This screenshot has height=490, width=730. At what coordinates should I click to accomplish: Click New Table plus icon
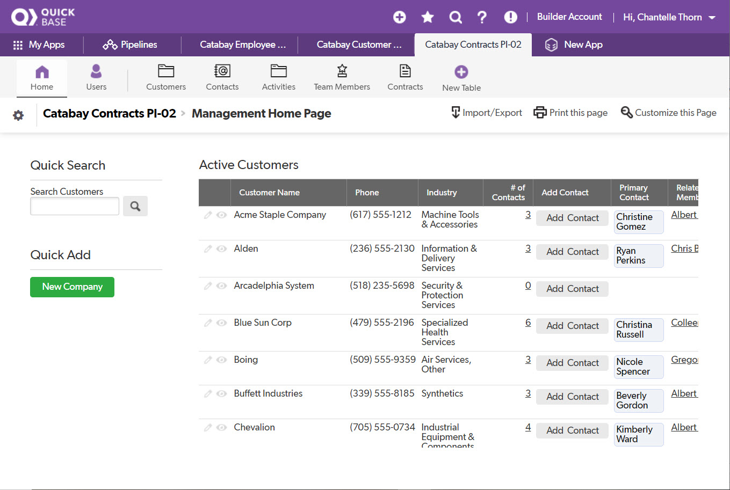point(461,72)
